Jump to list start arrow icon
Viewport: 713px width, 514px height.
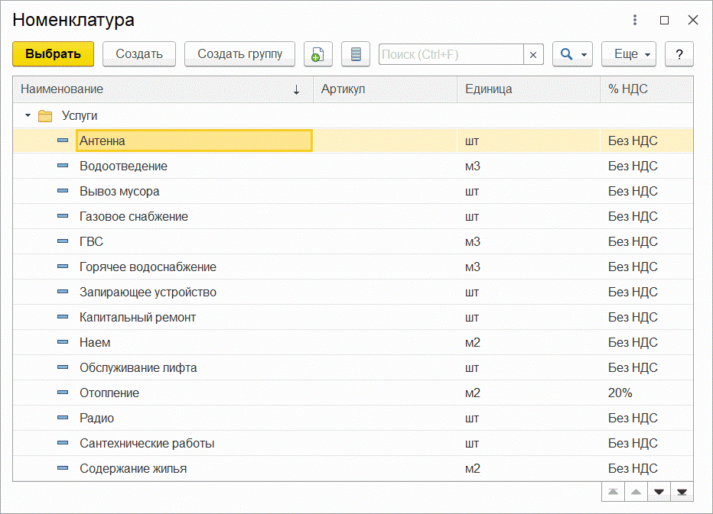click(613, 492)
